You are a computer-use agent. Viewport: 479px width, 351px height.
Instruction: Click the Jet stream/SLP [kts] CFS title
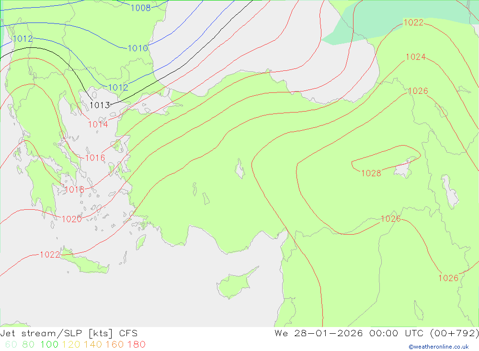[68, 333]
